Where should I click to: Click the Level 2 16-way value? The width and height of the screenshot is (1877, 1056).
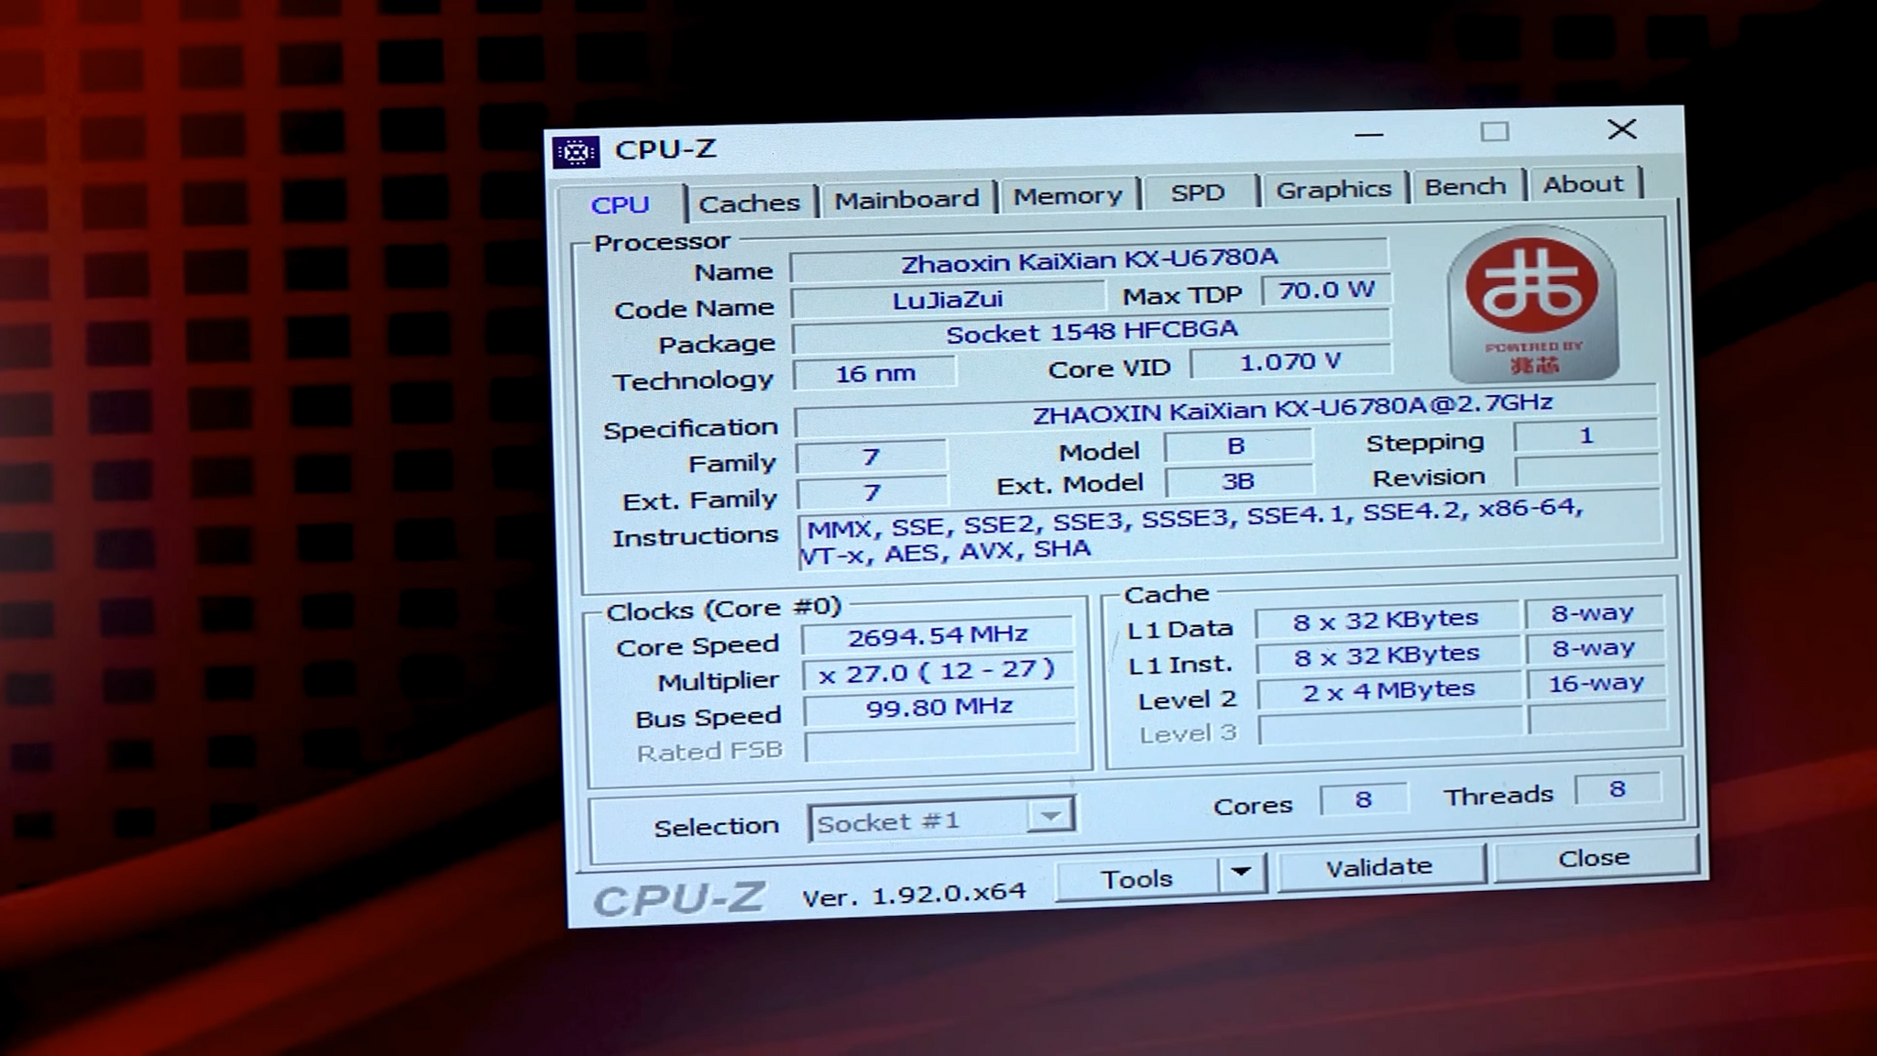point(1596,684)
